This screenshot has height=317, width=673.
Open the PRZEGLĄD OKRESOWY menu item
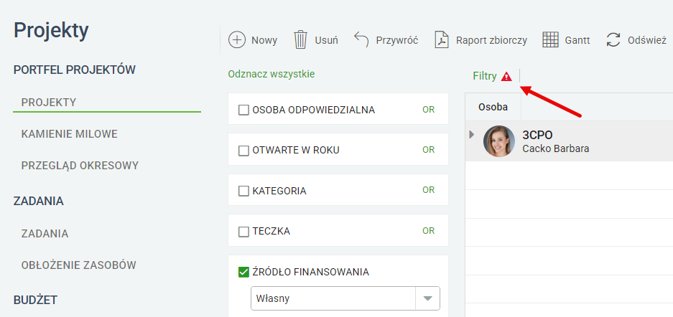[x=80, y=166]
